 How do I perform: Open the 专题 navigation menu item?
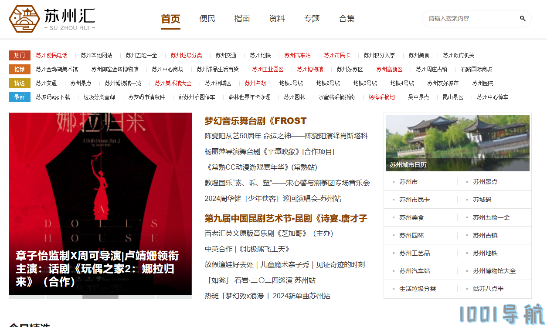[312, 19]
